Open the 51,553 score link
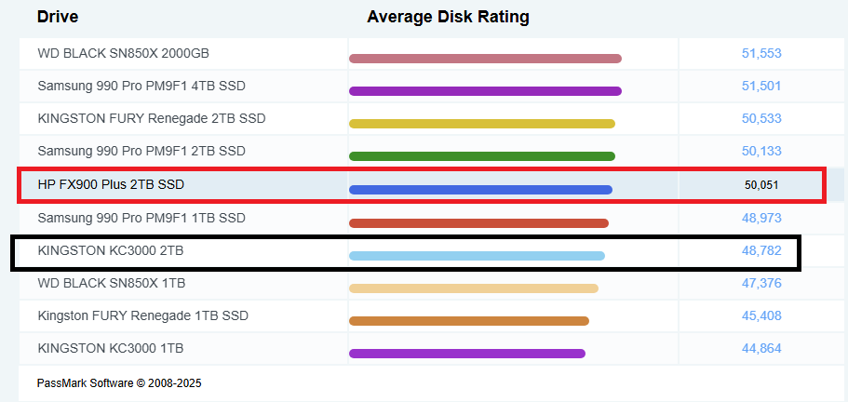Image resolution: width=848 pixels, height=402 pixels. [x=761, y=53]
